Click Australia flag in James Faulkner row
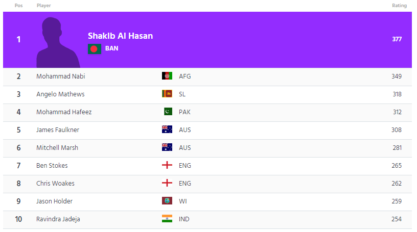 (x=167, y=130)
